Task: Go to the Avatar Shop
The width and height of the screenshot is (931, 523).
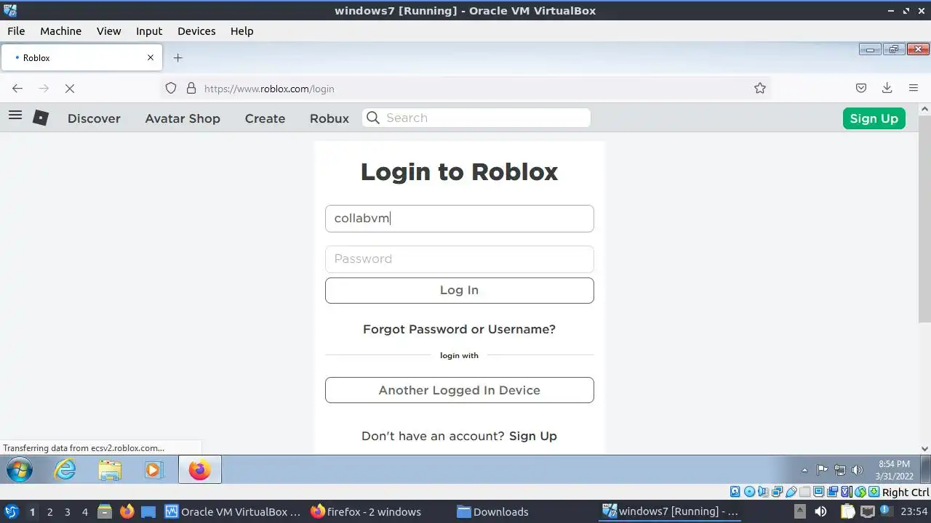Action: (x=183, y=118)
